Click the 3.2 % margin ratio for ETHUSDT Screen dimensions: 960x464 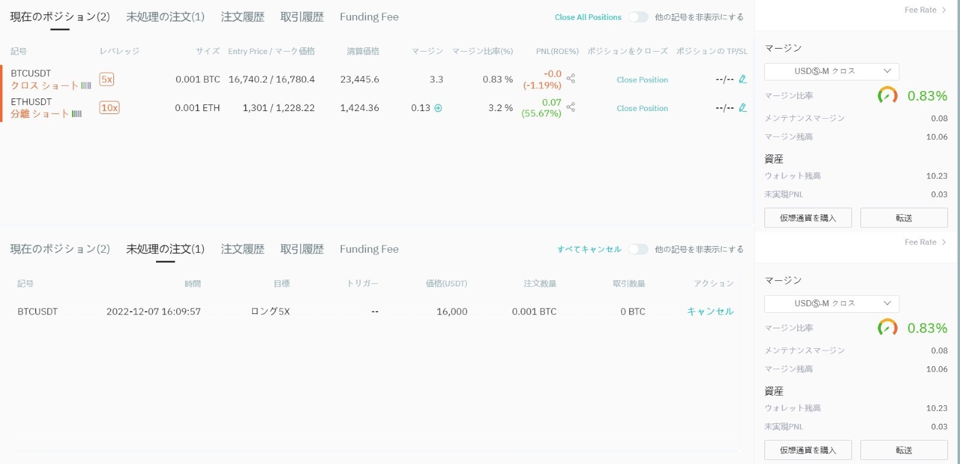point(500,108)
